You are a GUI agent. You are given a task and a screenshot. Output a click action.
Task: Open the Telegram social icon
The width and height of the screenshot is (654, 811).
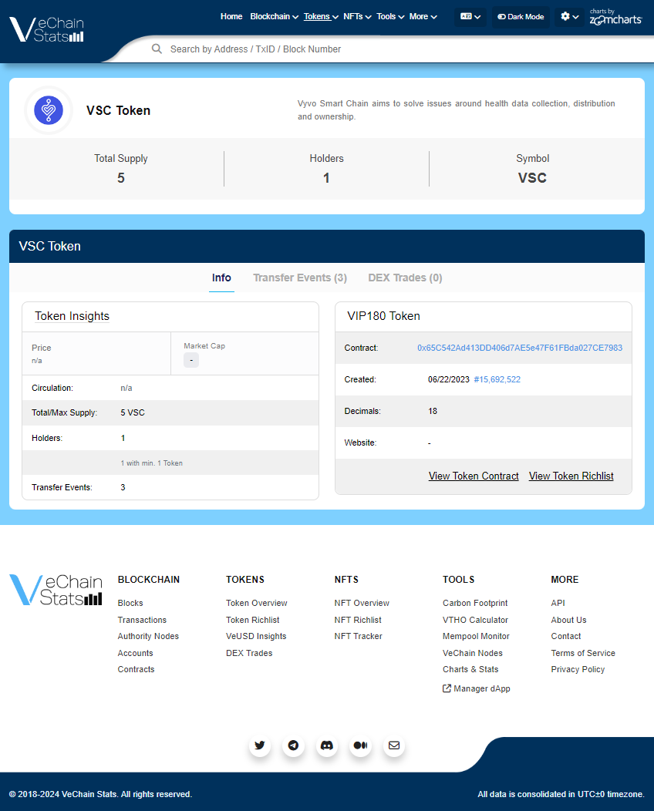tap(293, 745)
